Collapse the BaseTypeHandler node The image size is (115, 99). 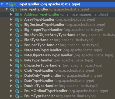tap(6, 9)
